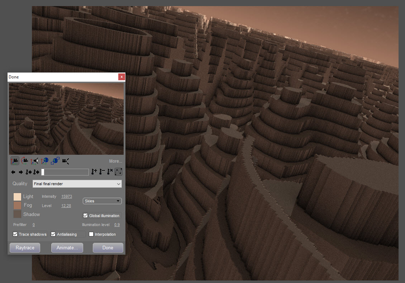Toggle the animation curve interpolation icon
Viewport: 405px width, 283px height.
118,172
